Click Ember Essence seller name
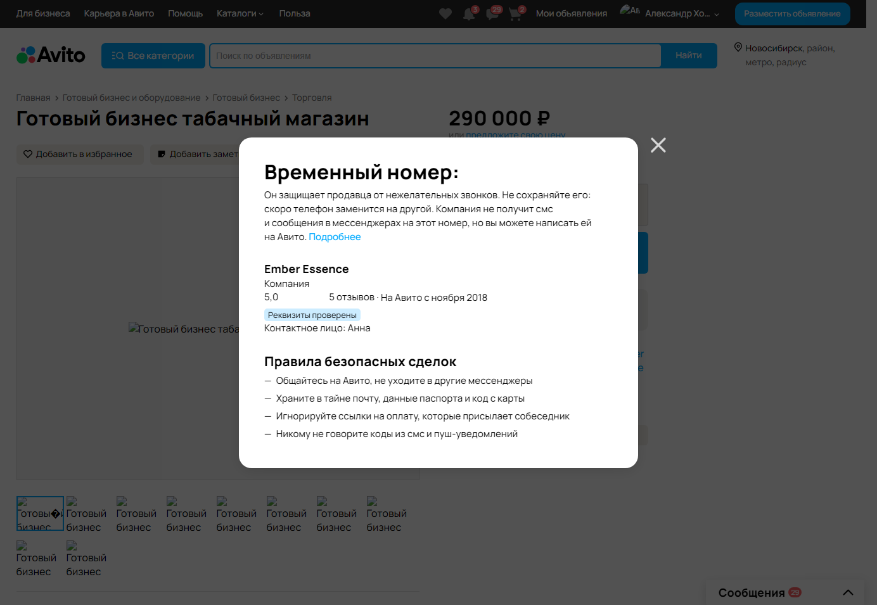The height and width of the screenshot is (605, 877). point(307,269)
